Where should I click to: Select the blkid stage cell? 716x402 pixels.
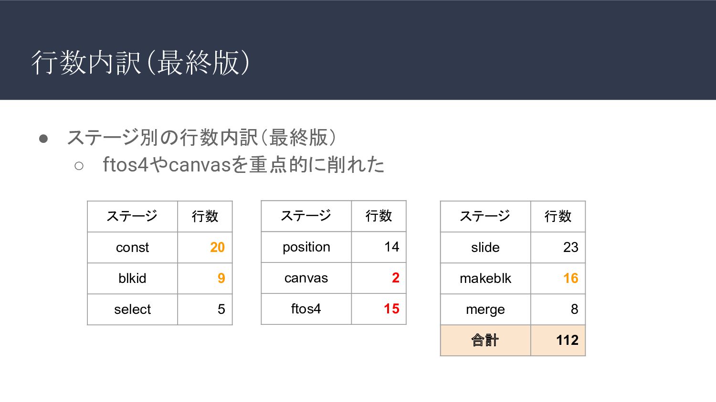(132, 279)
